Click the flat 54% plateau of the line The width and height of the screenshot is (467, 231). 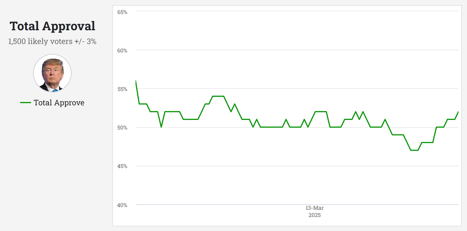point(218,96)
